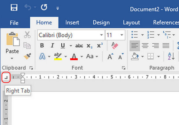Toggle Superscript formatting
Screen dimensions: 179x125
pos(100,45)
